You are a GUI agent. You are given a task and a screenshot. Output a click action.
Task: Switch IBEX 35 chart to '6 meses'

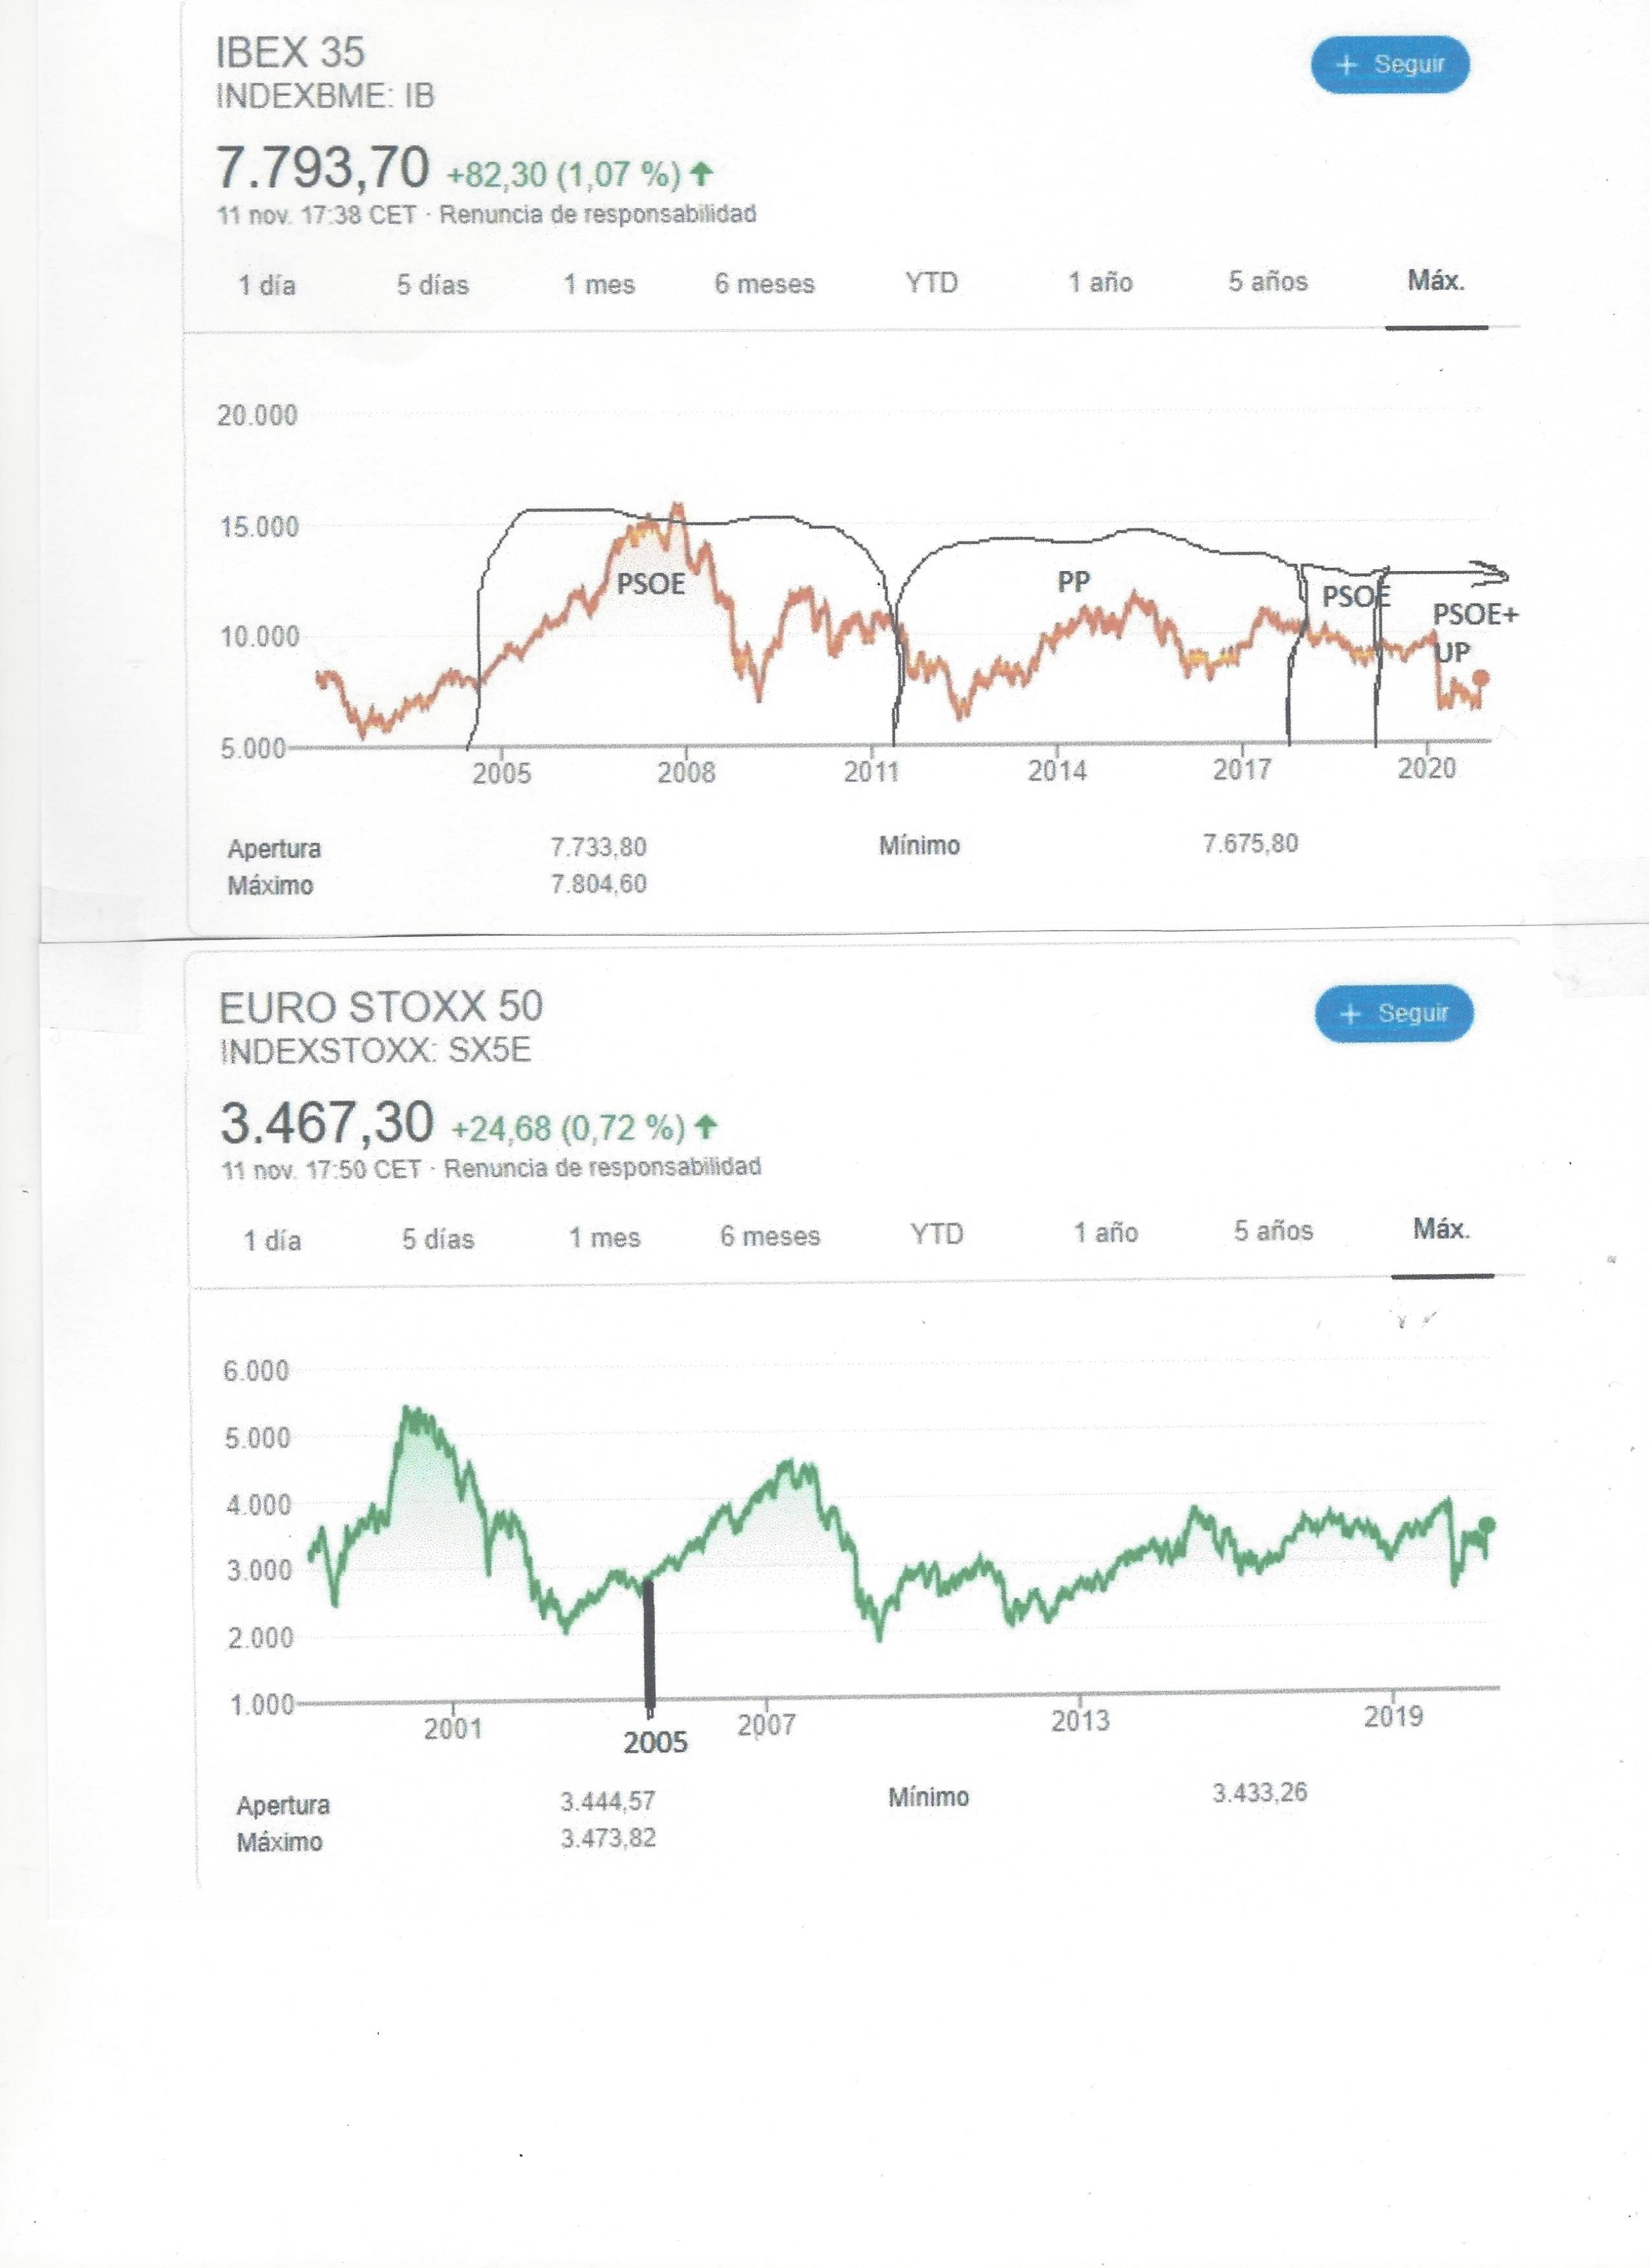coord(764,284)
